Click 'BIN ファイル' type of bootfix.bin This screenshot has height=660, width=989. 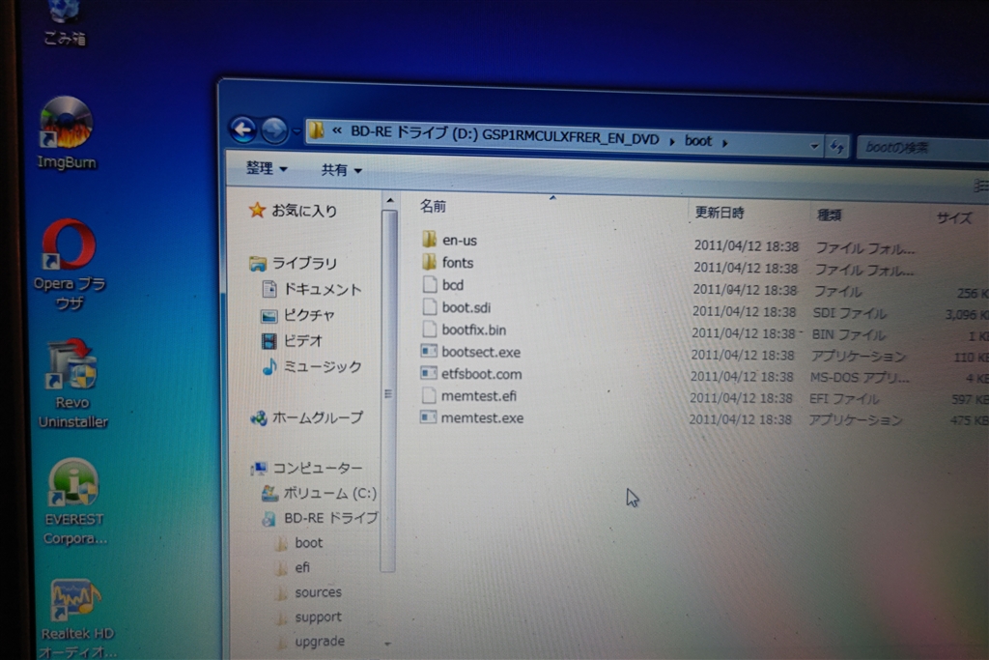848,334
